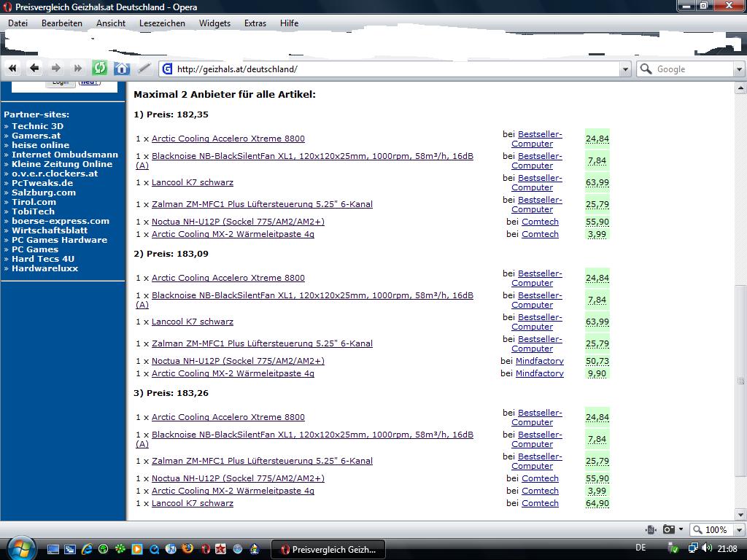Click the Forward arrow in the toolbar

(55, 69)
